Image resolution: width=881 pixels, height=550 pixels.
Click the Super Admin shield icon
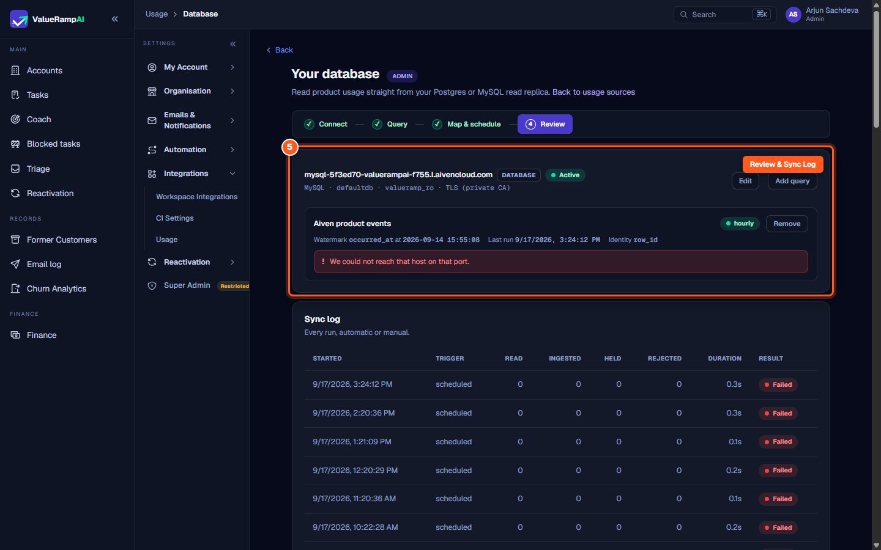[x=152, y=285]
